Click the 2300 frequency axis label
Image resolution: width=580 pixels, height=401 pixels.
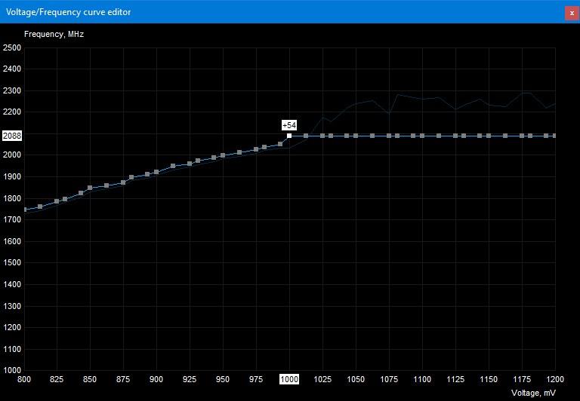pyautogui.click(x=12, y=91)
